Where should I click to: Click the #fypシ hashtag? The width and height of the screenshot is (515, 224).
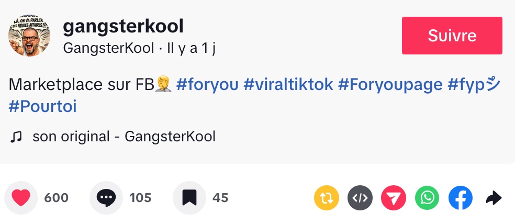[x=474, y=84]
